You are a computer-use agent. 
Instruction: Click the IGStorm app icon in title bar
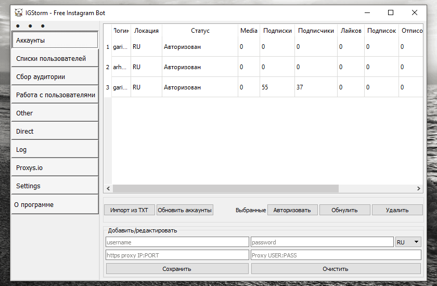18,13
